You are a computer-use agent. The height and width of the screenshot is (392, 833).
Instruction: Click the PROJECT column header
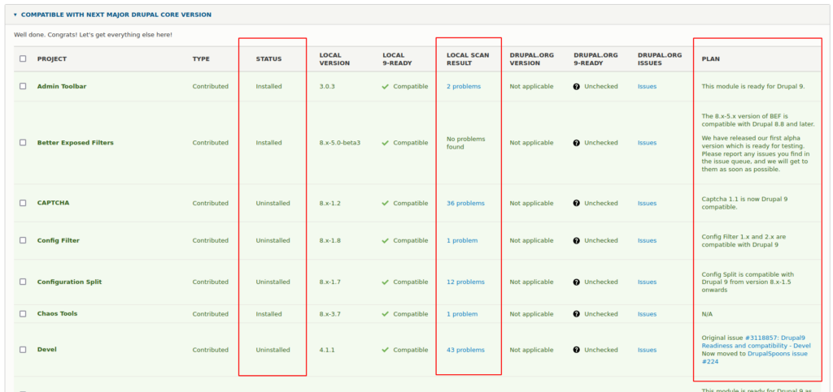click(x=52, y=58)
